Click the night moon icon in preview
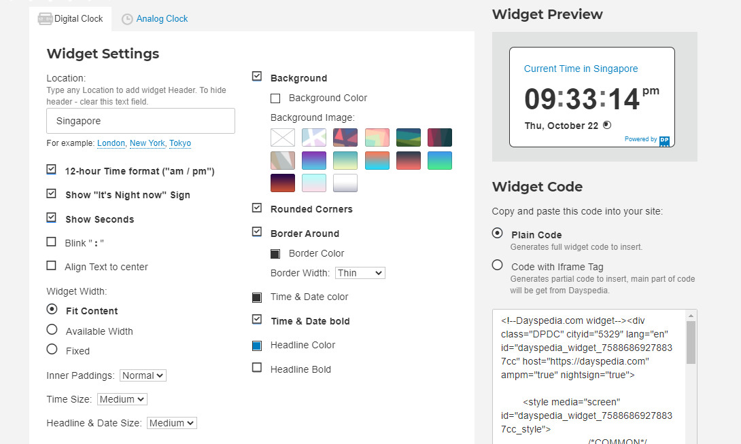This screenshot has width=741, height=444. click(x=607, y=125)
